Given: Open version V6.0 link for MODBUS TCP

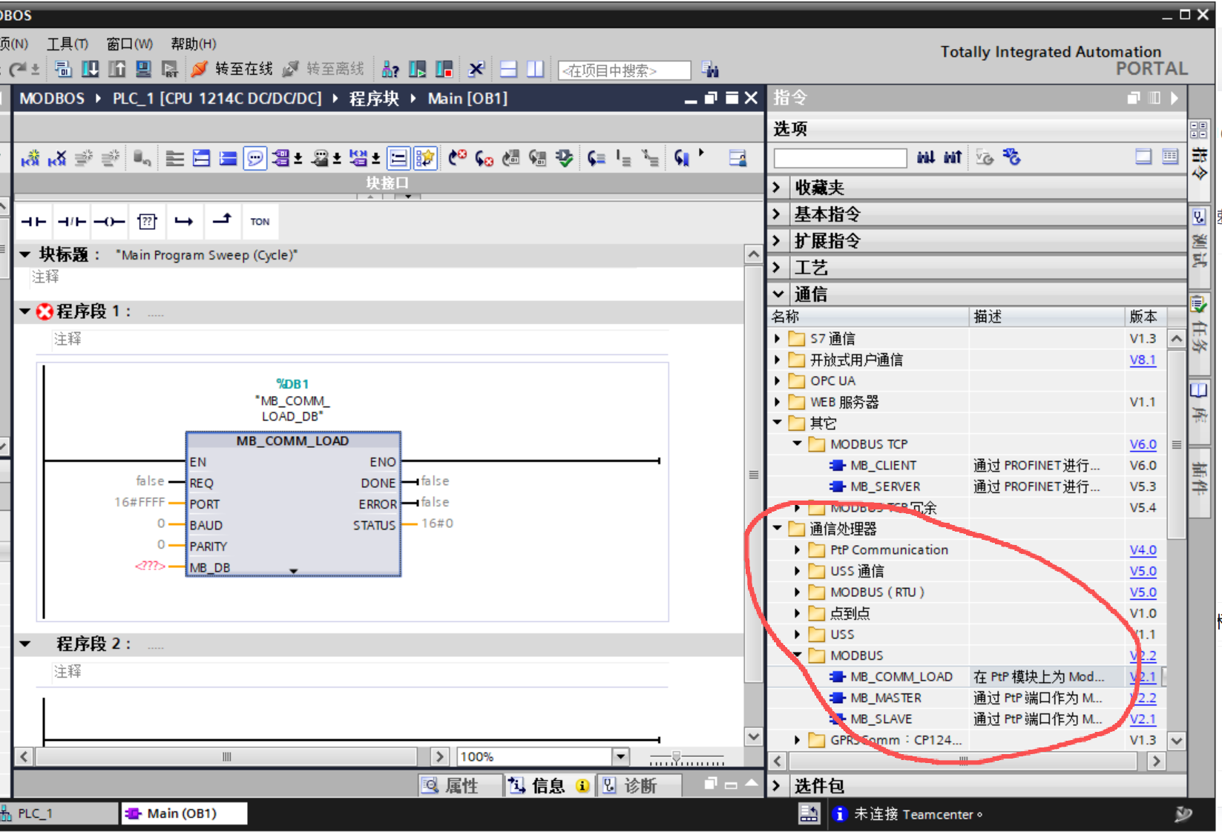Looking at the screenshot, I should coord(1143,444).
